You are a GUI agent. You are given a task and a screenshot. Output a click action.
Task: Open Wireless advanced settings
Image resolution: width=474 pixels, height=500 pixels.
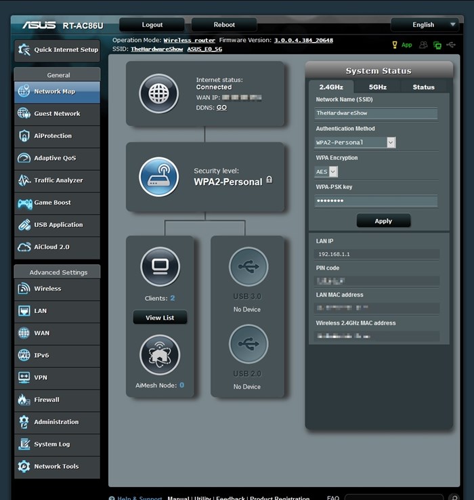(x=57, y=289)
